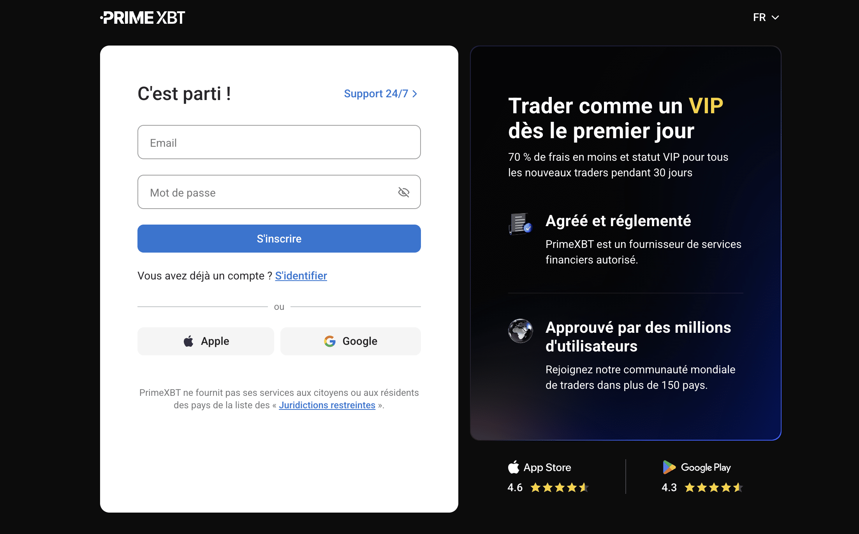Open Juridictions restreintes link
Screen dimensions: 859x534
click(327, 405)
